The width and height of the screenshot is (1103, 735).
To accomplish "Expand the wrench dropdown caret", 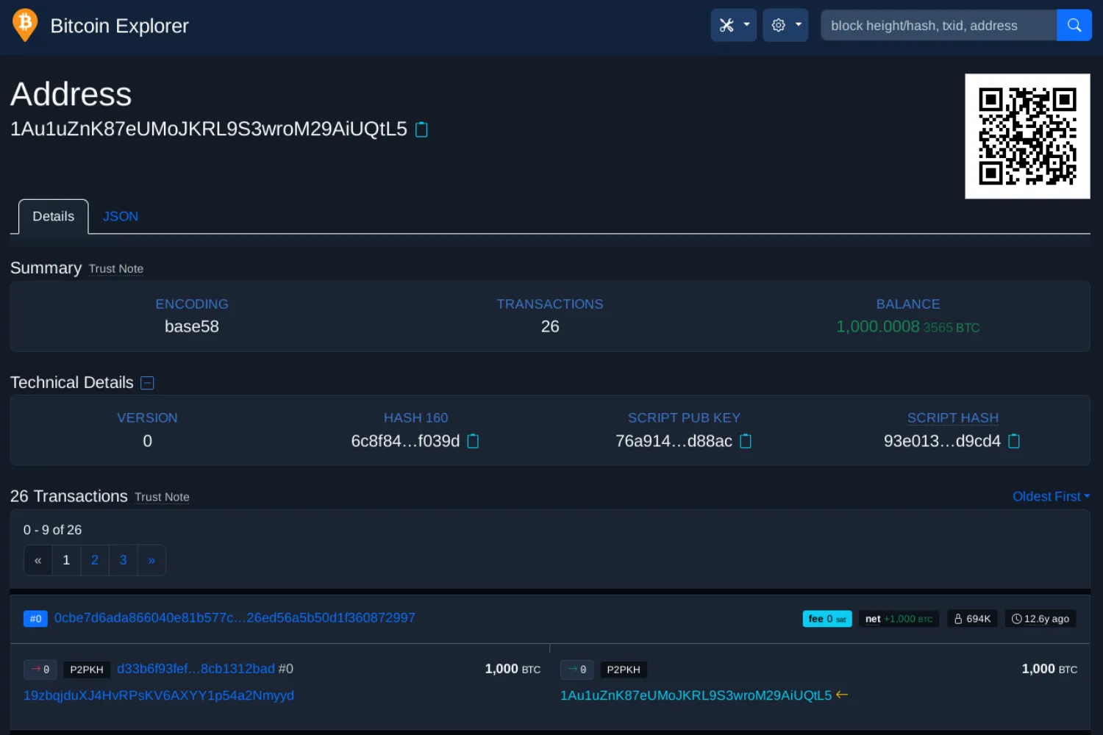I will [x=746, y=24].
